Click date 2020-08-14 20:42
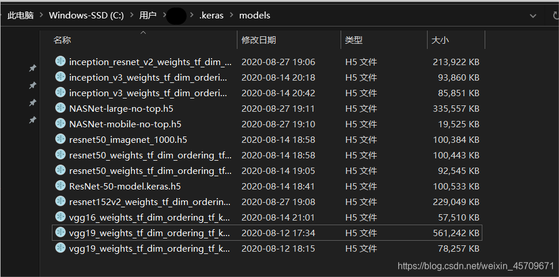The height and width of the screenshot is (277, 559). (278, 93)
